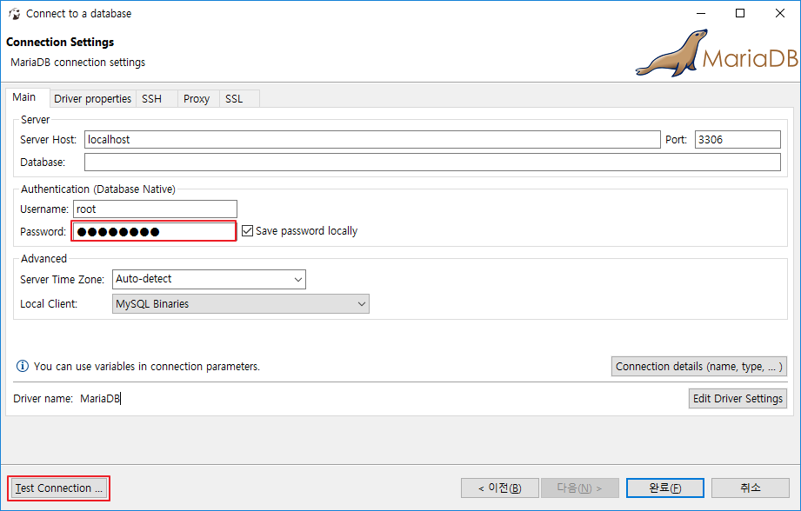Click the DBeaver icon in title bar
The width and height of the screenshot is (801, 511).
click(x=14, y=14)
